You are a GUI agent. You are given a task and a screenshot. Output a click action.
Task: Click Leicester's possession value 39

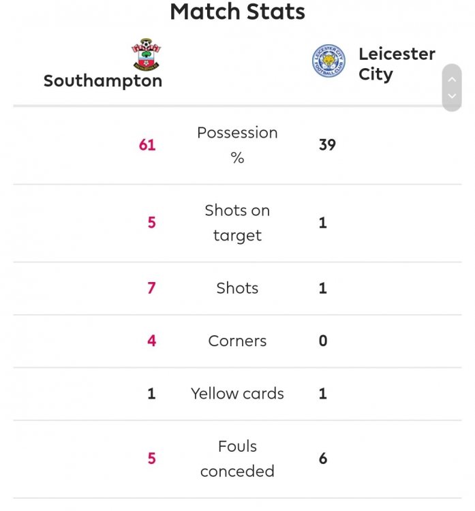pyautogui.click(x=327, y=144)
